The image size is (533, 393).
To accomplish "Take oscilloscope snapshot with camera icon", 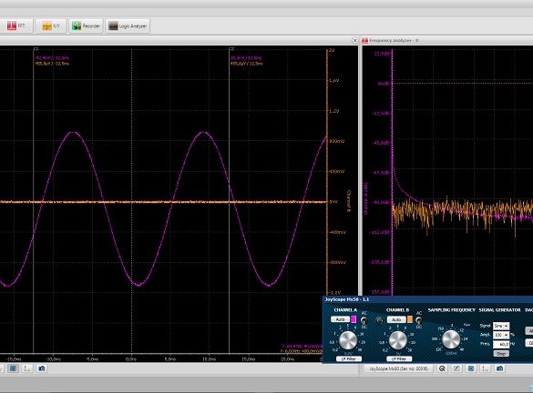I will (42, 368).
